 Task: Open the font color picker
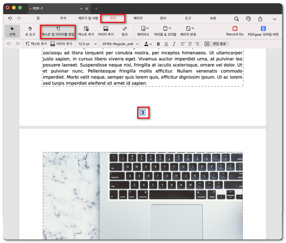[148, 44]
